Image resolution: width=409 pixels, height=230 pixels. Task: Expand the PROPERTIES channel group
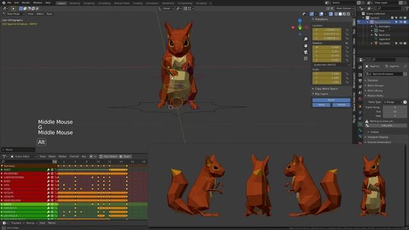[2, 174]
